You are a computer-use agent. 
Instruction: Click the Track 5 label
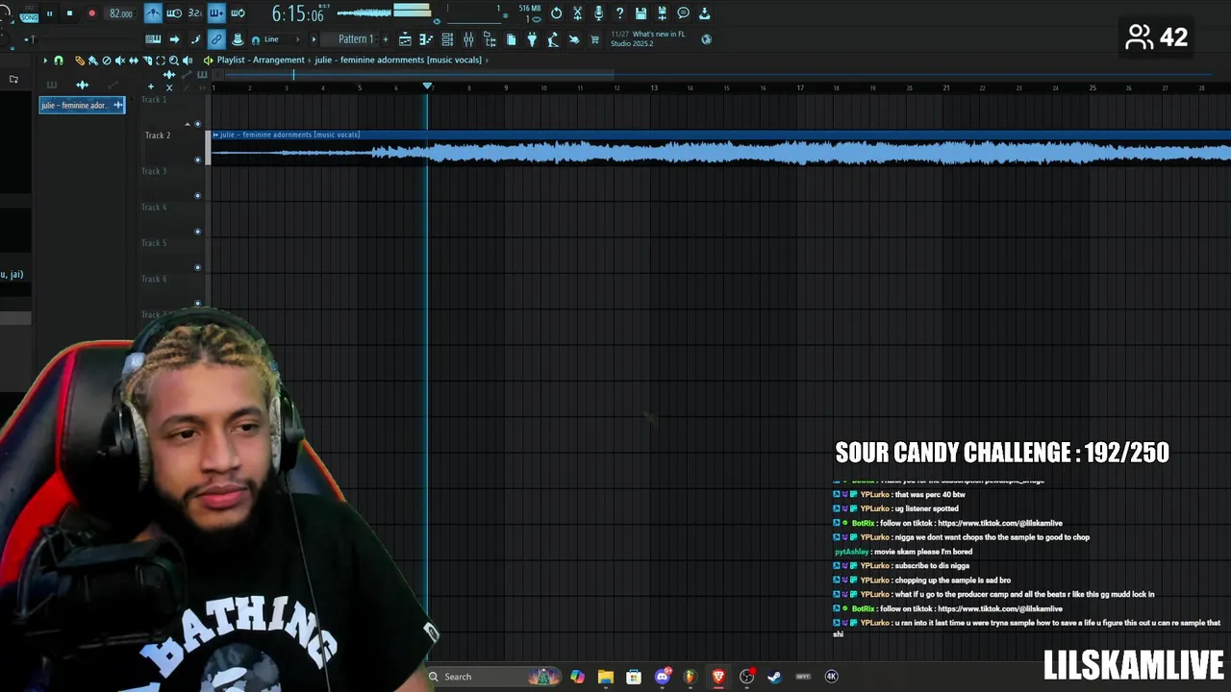pos(156,243)
